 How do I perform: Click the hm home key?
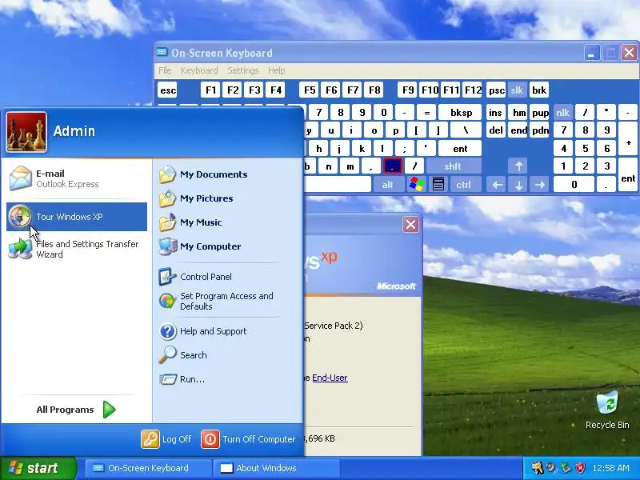[x=518, y=113]
